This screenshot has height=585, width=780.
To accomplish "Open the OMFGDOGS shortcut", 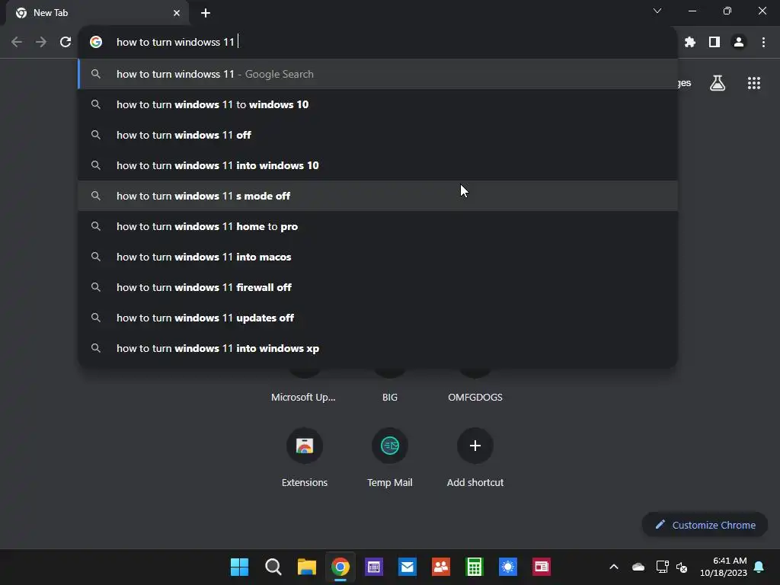I will tap(475, 397).
